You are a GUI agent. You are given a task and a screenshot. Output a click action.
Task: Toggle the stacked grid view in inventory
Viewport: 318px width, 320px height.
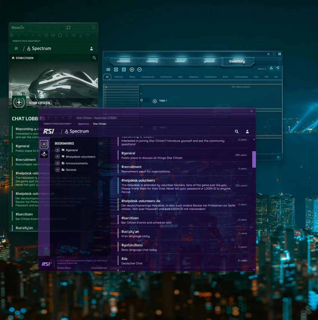coord(116,69)
